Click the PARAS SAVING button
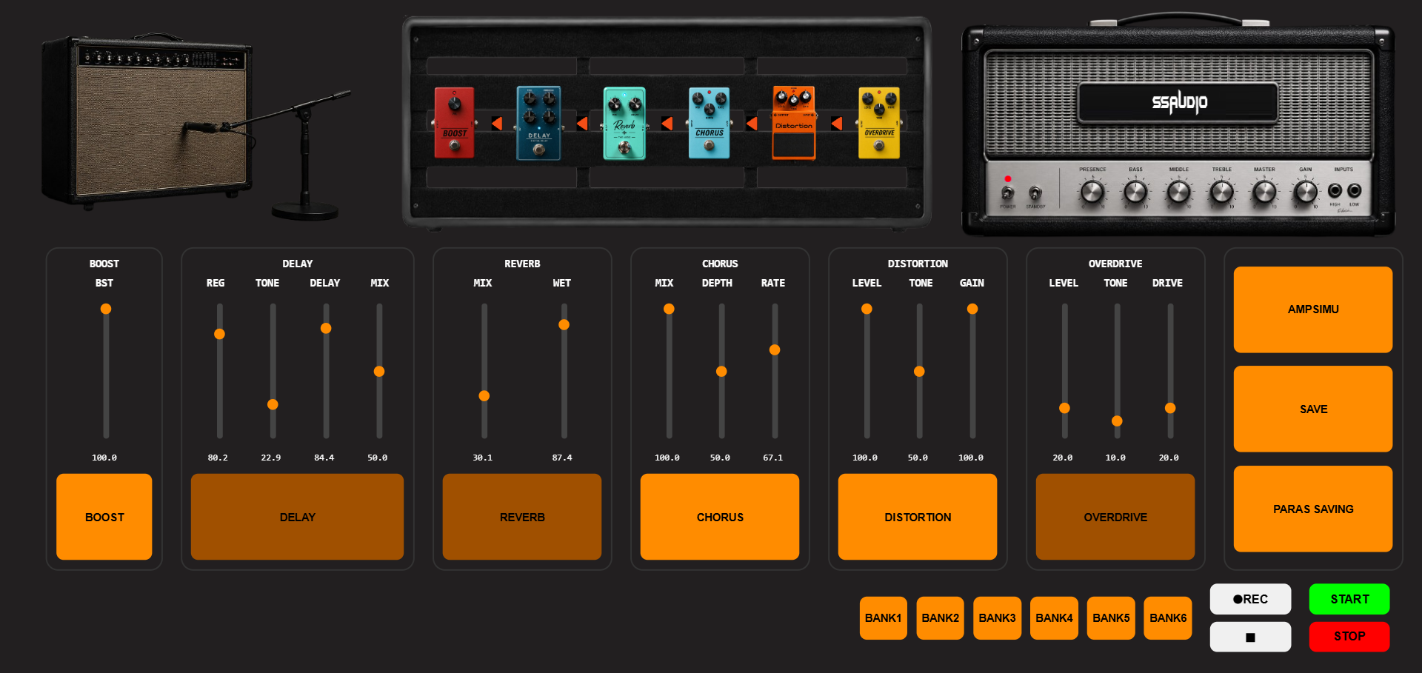Viewport: 1422px width, 673px height. pyautogui.click(x=1313, y=509)
